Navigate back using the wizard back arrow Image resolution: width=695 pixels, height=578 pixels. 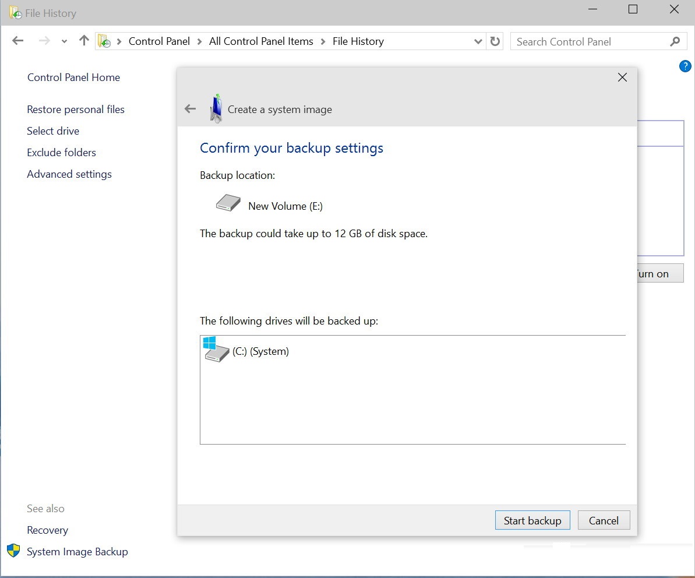(189, 108)
